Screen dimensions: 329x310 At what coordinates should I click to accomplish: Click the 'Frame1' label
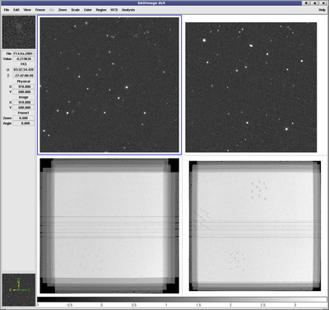coord(24,113)
